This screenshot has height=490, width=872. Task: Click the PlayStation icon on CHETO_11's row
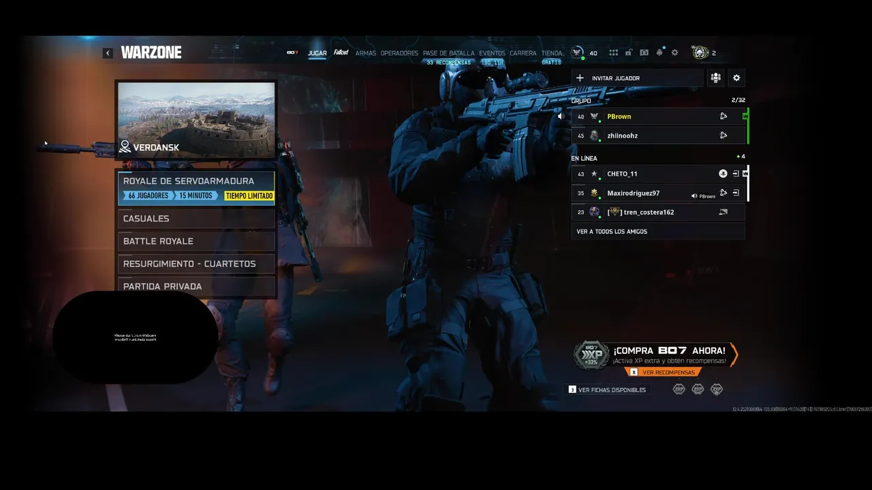[x=723, y=174]
